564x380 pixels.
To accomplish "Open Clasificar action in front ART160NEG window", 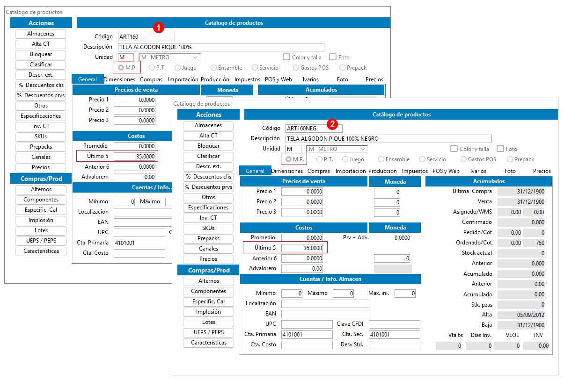I will [x=208, y=156].
